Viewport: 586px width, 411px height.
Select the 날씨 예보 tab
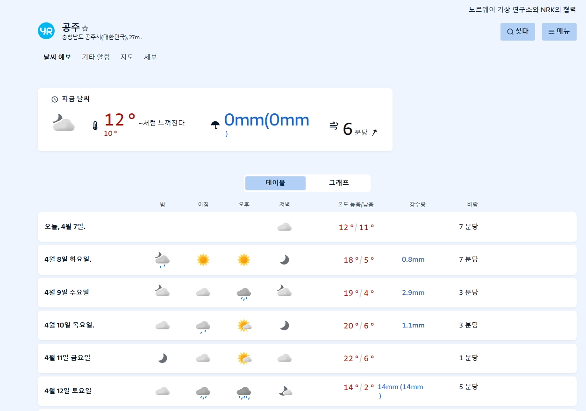point(57,57)
